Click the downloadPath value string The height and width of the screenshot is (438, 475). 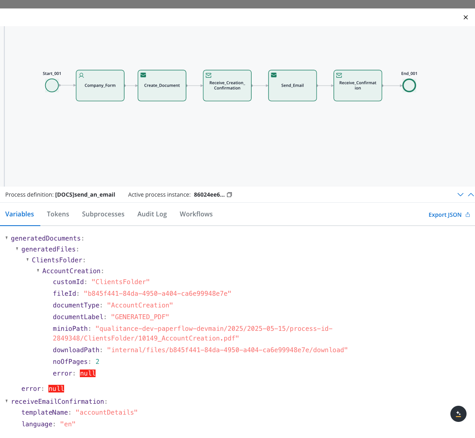[x=227, y=350]
